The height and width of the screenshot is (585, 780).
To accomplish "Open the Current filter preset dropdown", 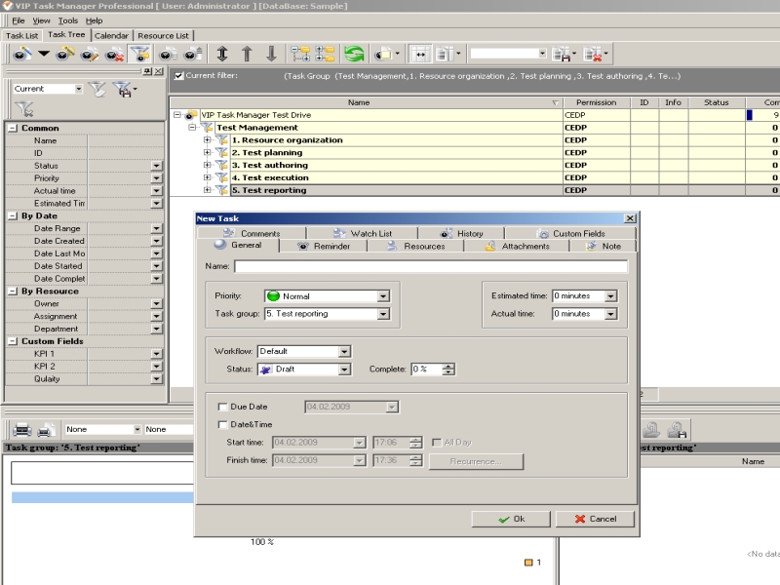I will click(79, 89).
